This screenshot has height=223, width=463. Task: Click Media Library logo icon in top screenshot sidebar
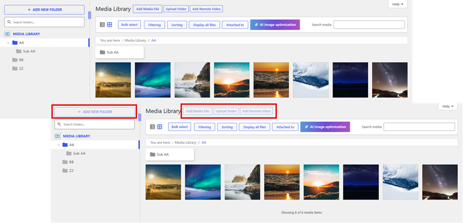point(8,34)
